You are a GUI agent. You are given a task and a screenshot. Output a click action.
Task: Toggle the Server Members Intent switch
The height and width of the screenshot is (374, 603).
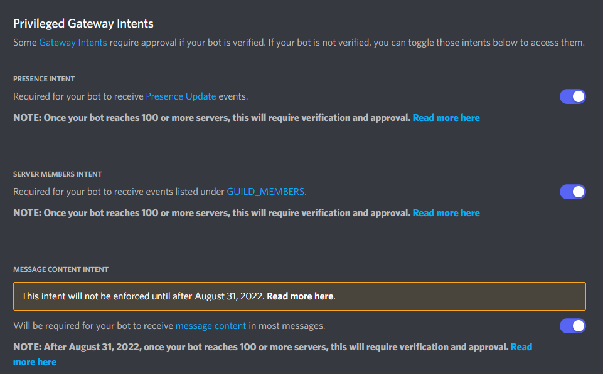[x=572, y=192]
